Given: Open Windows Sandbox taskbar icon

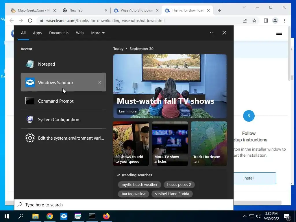Looking at the screenshot, I should coord(64,216).
